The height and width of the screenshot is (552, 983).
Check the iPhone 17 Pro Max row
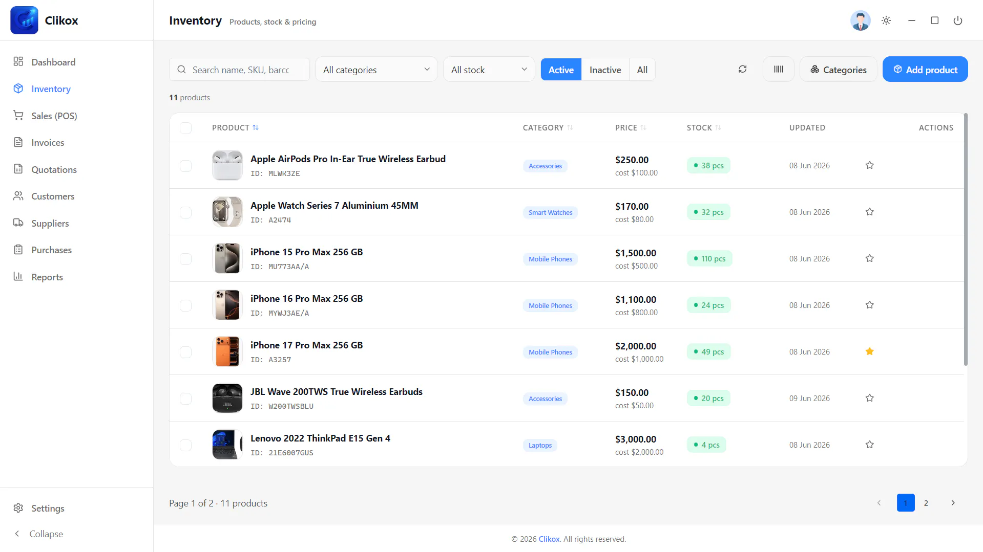coord(186,352)
